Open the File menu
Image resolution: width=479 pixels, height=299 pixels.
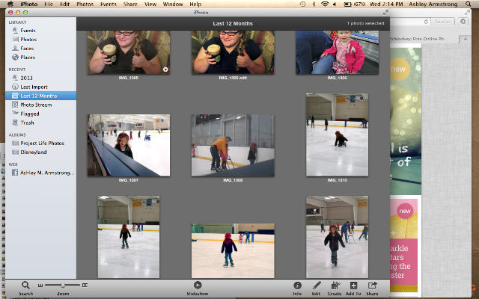pyautogui.click(x=49, y=4)
